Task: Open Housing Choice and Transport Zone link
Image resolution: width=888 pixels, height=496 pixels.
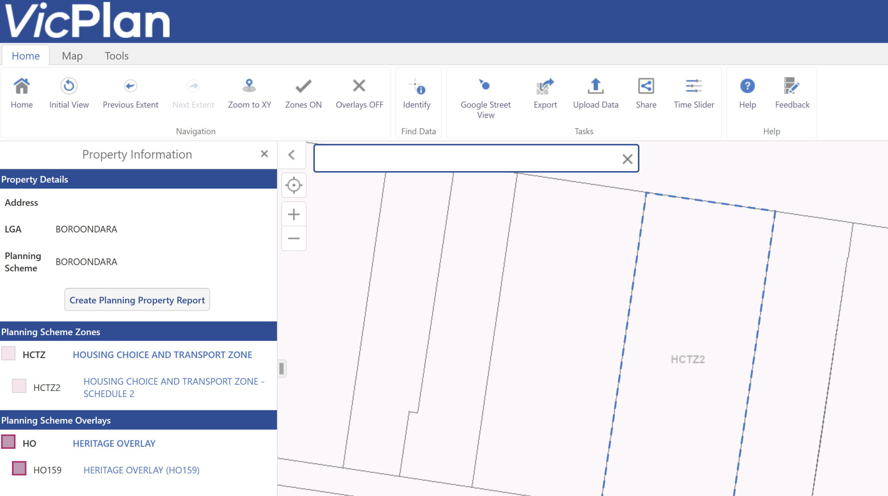Action: click(162, 355)
